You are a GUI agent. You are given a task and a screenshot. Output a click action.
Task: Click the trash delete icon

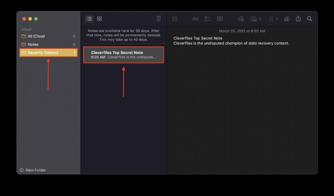click(x=159, y=18)
